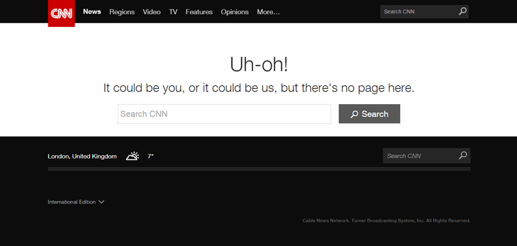This screenshot has width=517, height=246.
Task: Click London, United Kingdom weather location
Action: point(82,157)
